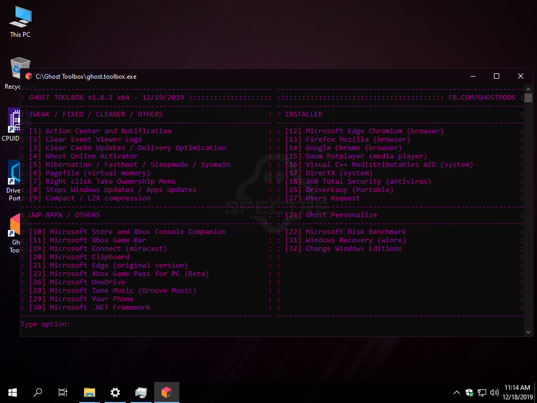Click '[12] Microsoft Edge Chromium (browser)'

pos(365,131)
